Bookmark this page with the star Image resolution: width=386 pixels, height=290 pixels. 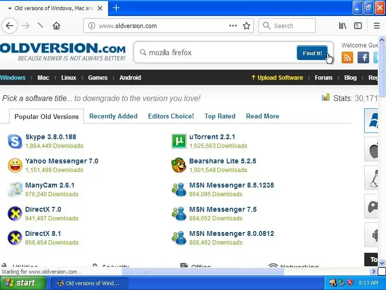click(x=247, y=26)
